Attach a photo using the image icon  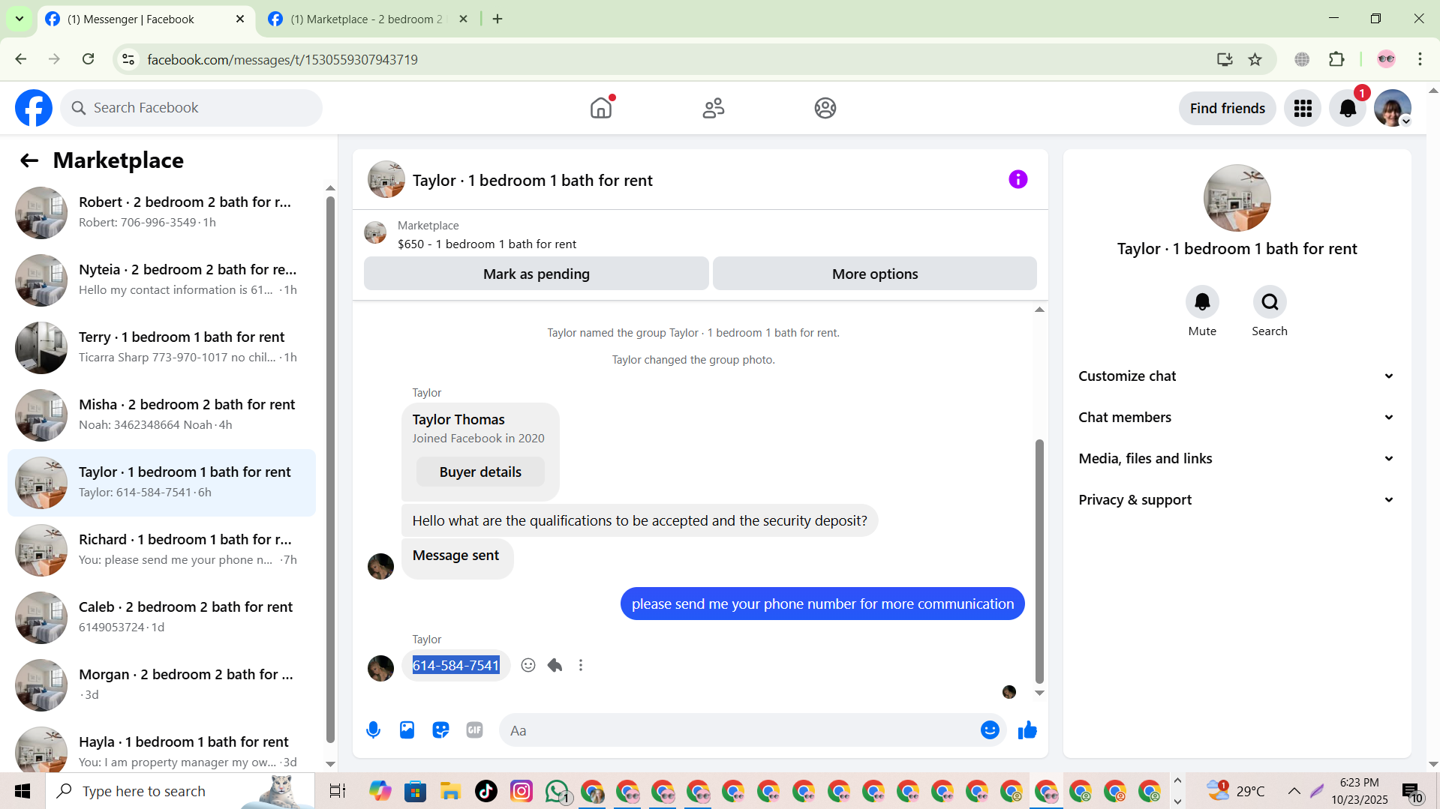(x=407, y=730)
